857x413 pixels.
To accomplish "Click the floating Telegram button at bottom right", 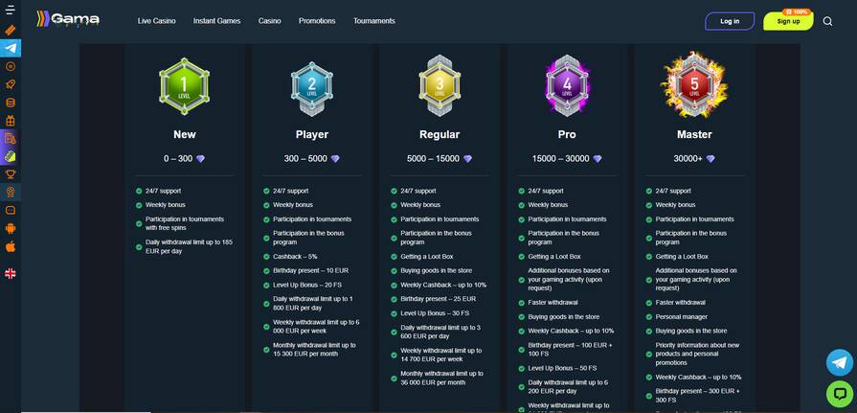I will click(839, 361).
